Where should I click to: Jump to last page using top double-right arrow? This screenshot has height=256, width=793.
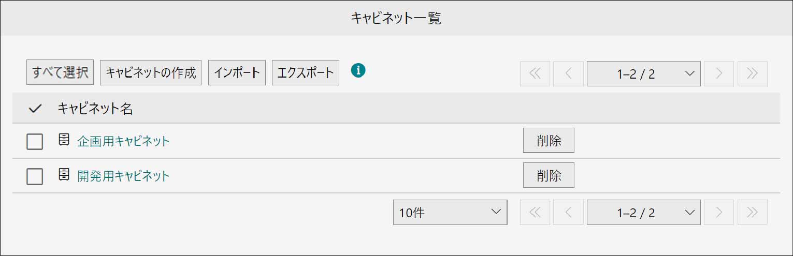(x=753, y=74)
